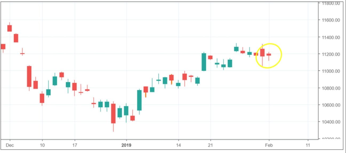346x153 pixels.
Task: Click the 21 date marker on time axis
Action: point(210,145)
